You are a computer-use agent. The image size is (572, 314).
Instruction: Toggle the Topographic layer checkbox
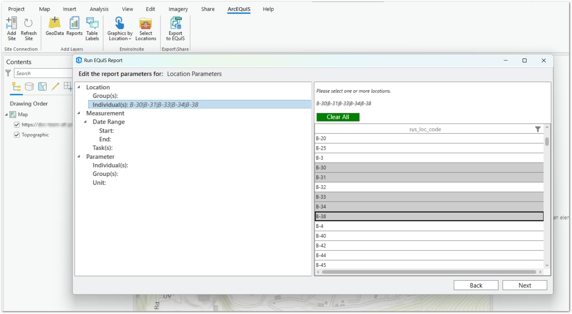[17, 135]
